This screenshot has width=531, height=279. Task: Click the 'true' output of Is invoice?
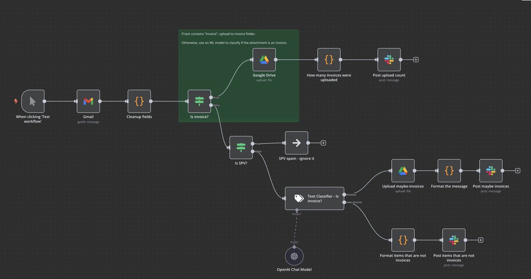(x=211, y=97)
